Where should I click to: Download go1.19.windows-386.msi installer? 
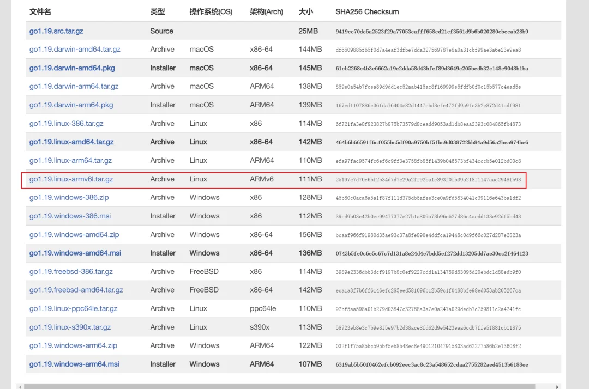70,216
